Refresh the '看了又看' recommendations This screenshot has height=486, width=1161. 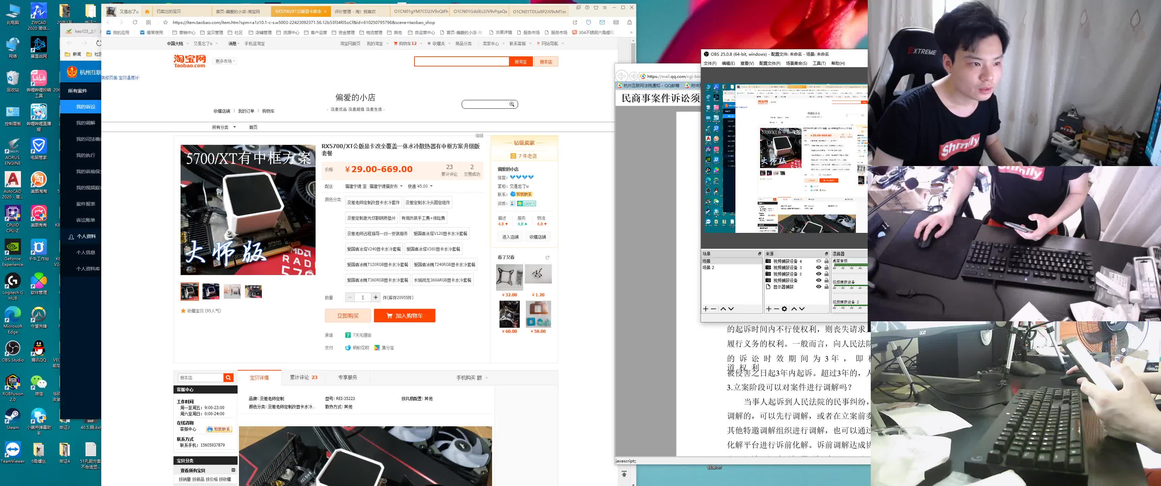tap(547, 258)
